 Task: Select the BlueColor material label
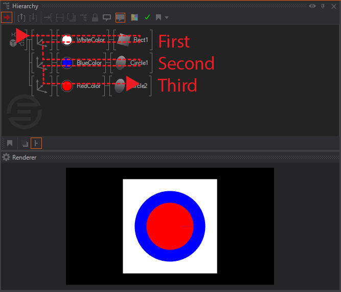(89, 63)
